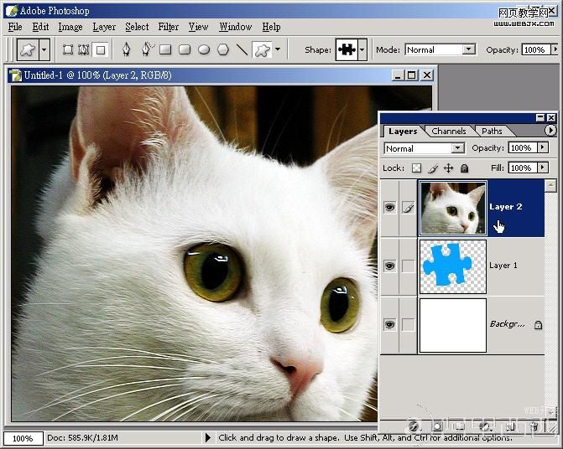Screen dimensions: 563x449
Task: Pick the Ellipse shape tool
Action: pos(204,49)
